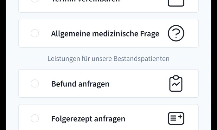Click the gap between medizinische Frage text and icon
Viewport: 217px width, 130px height.
[x=163, y=33]
